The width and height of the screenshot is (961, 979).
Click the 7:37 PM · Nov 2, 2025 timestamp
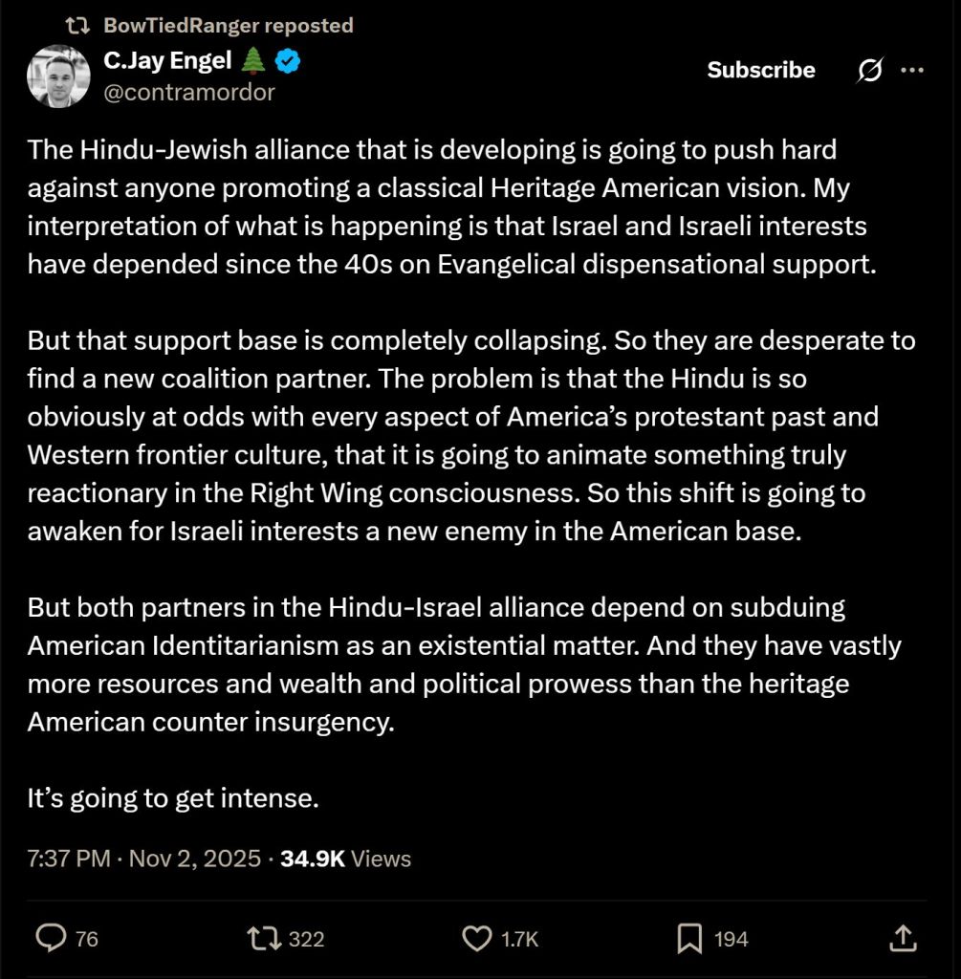tap(144, 859)
